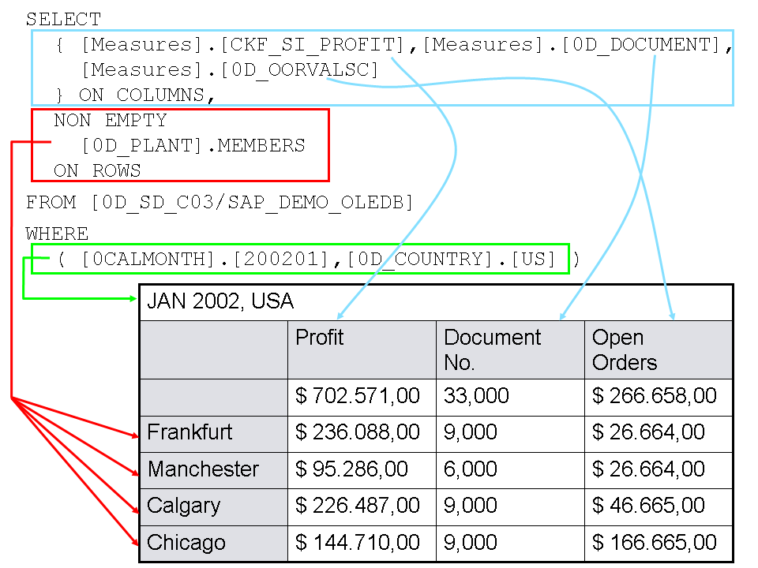The image size is (758, 568).
Task: Click Chicago's $ 166.665,00 open orders cell
Action: 655,543
